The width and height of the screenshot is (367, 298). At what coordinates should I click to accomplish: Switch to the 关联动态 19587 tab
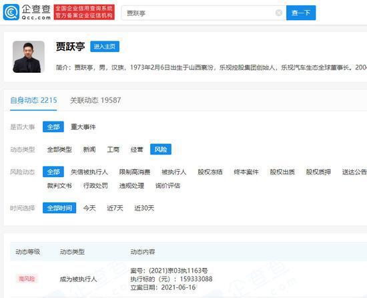click(x=95, y=100)
